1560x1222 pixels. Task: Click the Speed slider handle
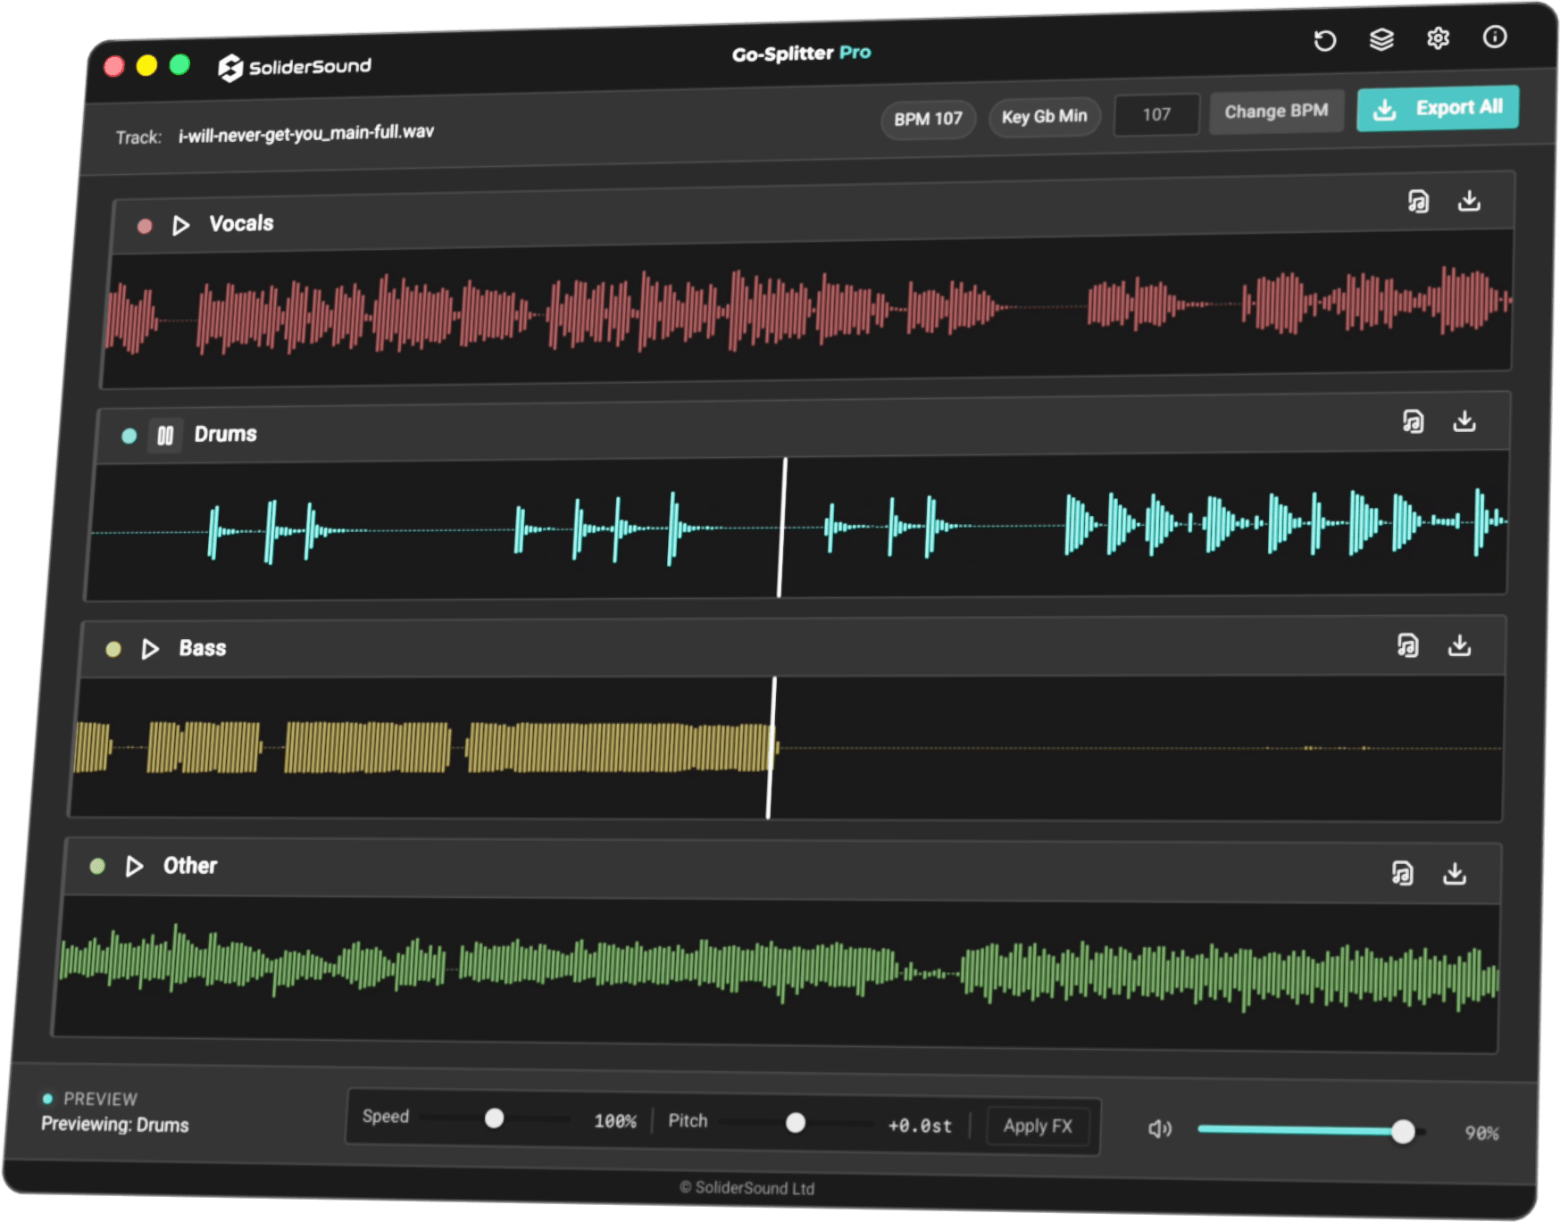click(494, 1118)
